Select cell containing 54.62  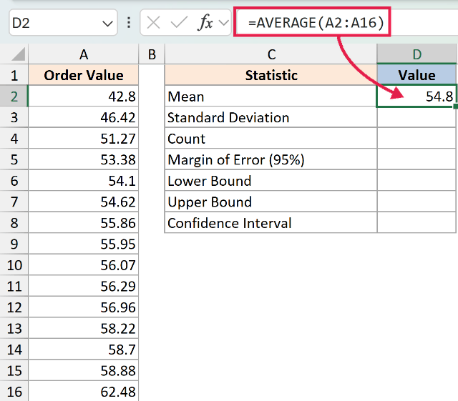click(83, 202)
